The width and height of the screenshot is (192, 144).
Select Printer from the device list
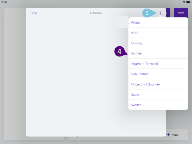(x=136, y=23)
